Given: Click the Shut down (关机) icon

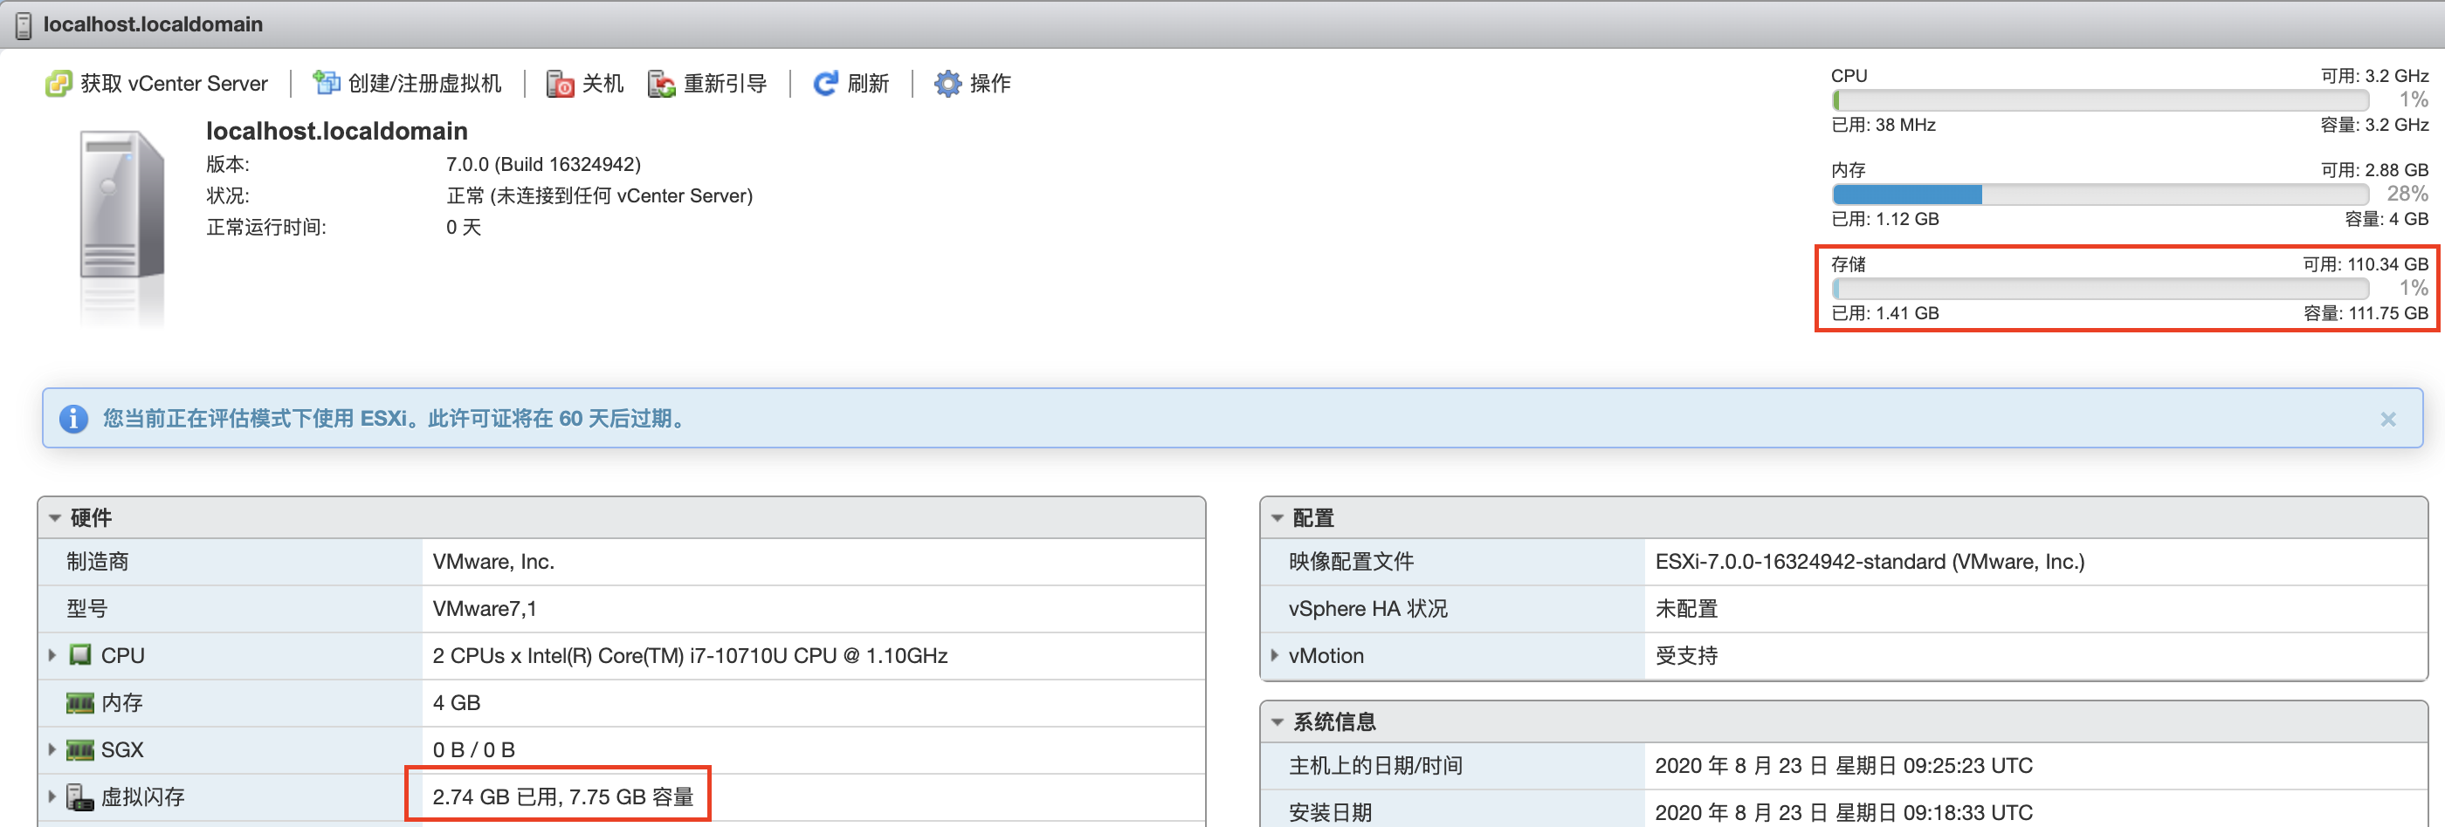Looking at the screenshot, I should [560, 84].
